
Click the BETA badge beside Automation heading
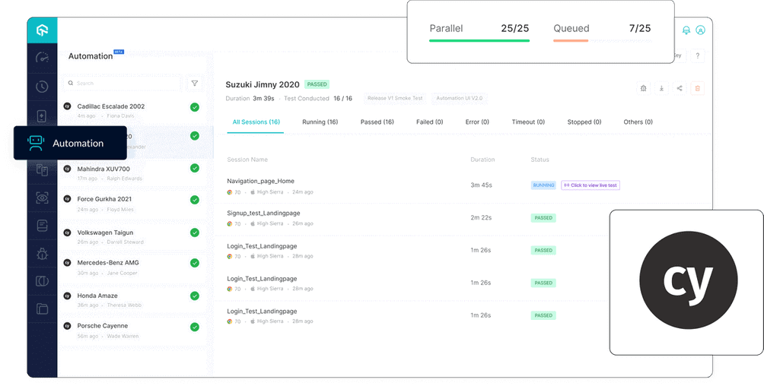pyautogui.click(x=119, y=52)
